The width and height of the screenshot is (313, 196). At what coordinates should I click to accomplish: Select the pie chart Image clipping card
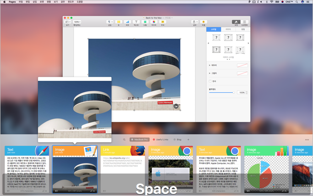(267, 169)
